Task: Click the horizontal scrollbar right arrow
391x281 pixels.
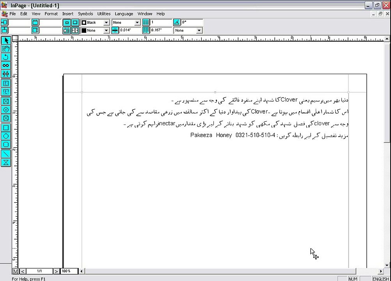Action: [x=381, y=271]
